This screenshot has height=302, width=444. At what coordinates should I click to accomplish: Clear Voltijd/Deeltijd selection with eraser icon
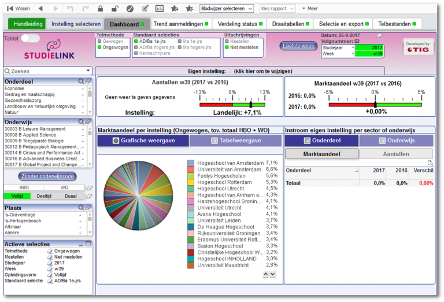click(x=90, y=196)
